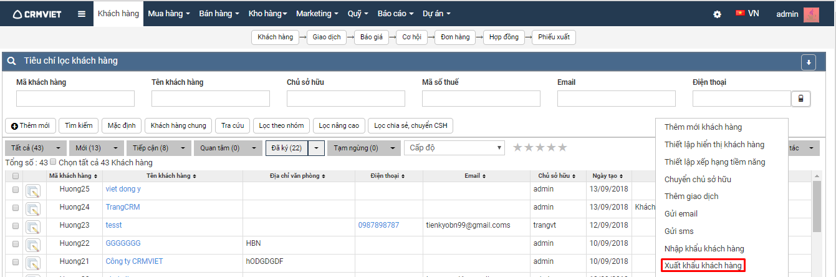The width and height of the screenshot is (836, 277).
Task: Click the admin user avatar
Action: pos(811,14)
